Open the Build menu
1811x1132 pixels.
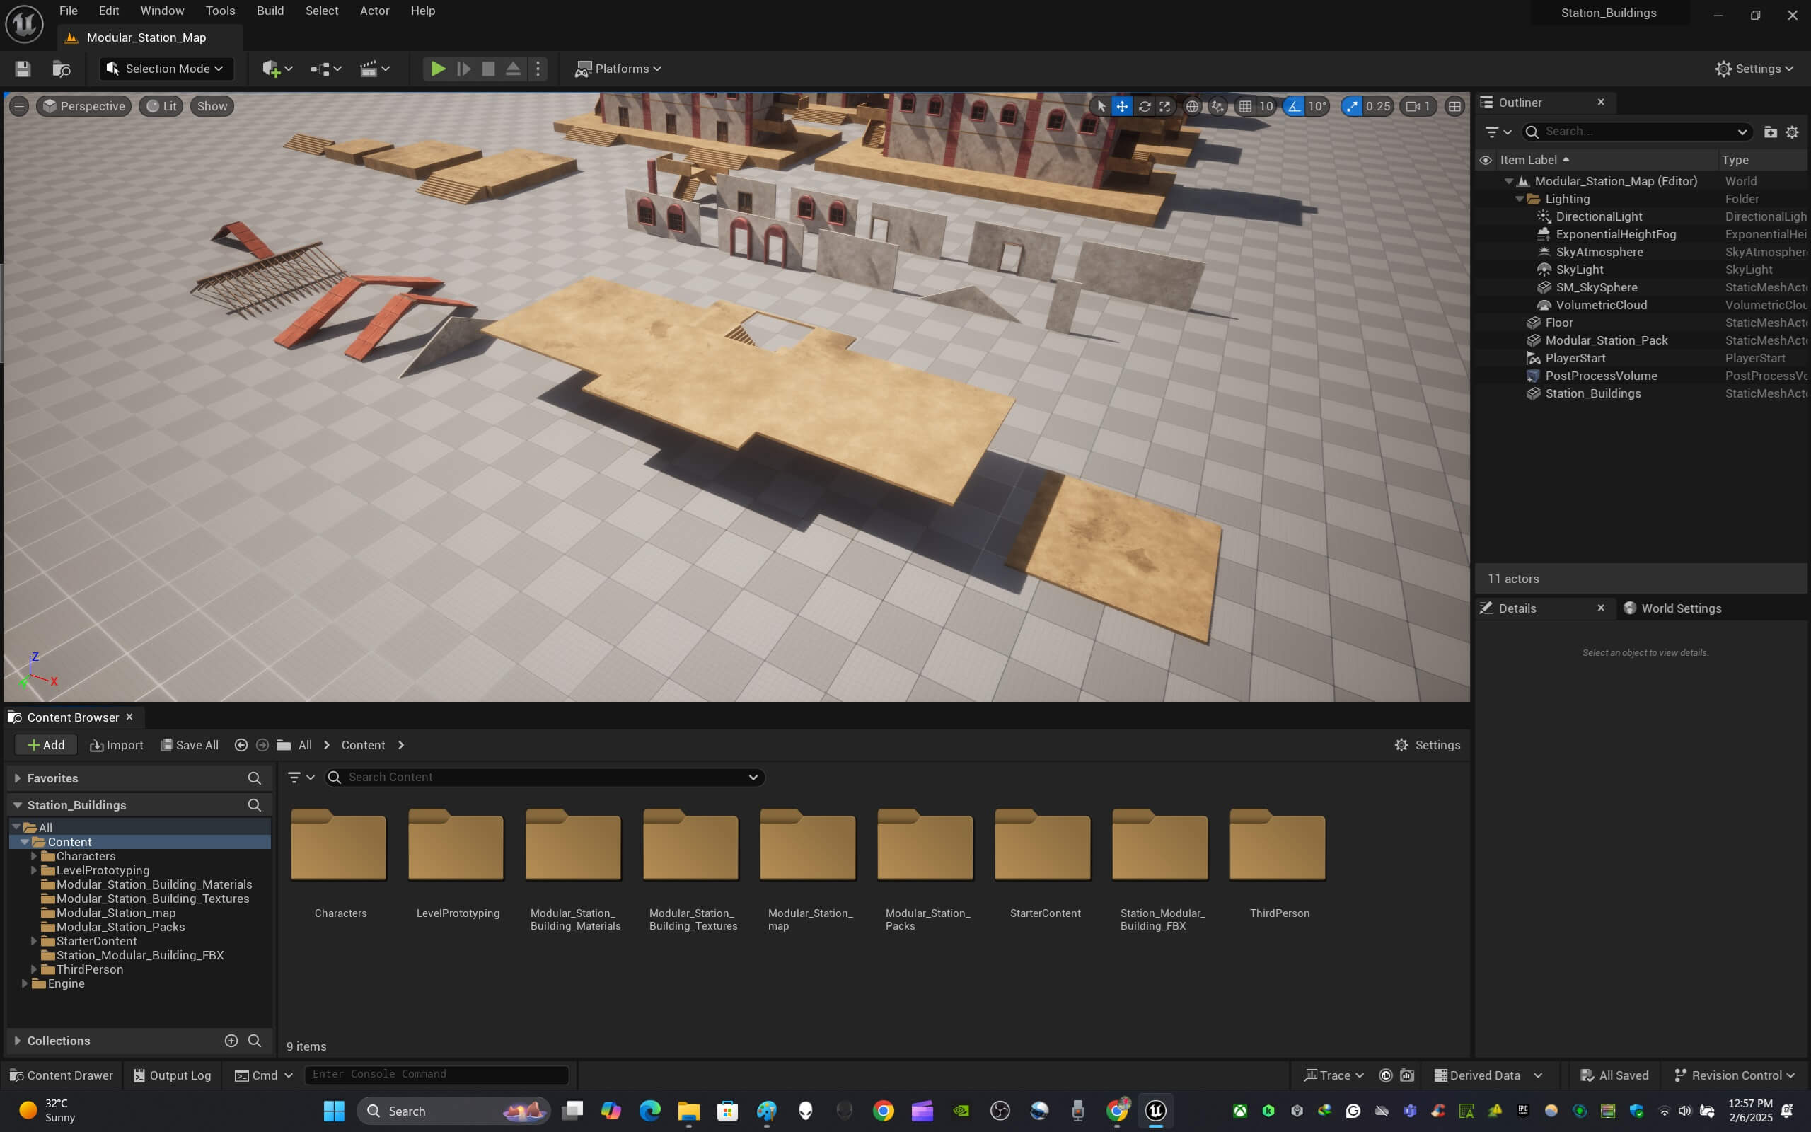(270, 11)
